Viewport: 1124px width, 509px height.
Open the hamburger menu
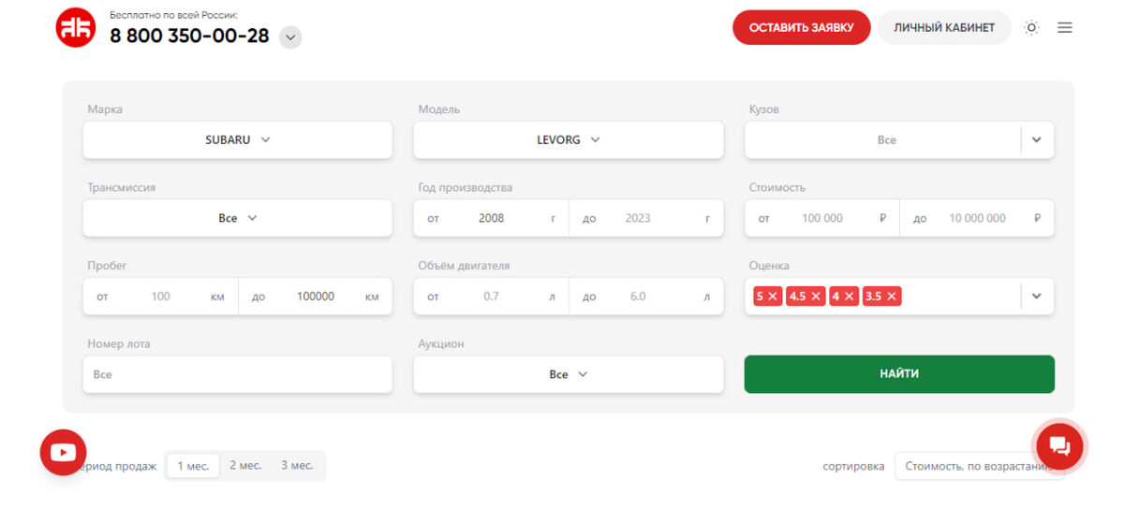tap(1065, 28)
